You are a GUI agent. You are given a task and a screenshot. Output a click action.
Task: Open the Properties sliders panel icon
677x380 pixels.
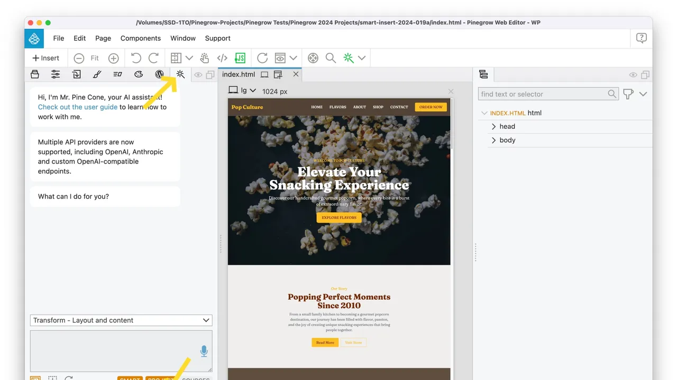point(56,74)
